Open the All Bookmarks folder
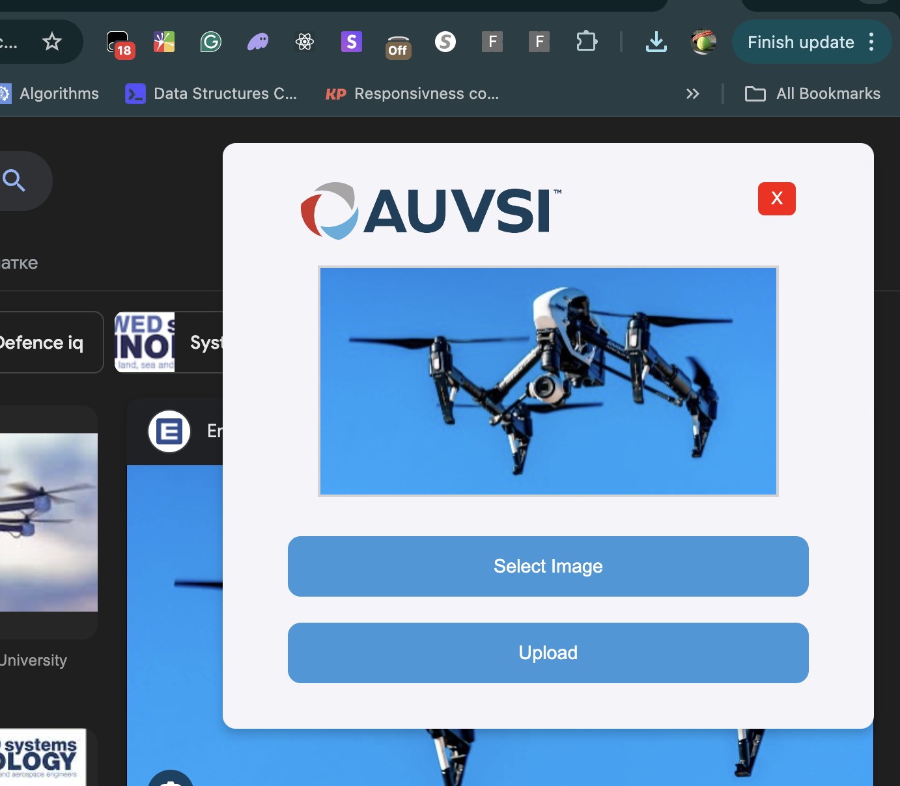The width and height of the screenshot is (900, 786). click(812, 94)
